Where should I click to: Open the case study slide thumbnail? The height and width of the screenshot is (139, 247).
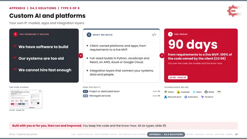click(26, 99)
